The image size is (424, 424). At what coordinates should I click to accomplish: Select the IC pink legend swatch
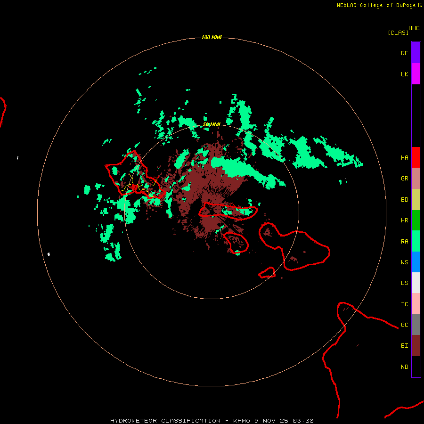(416, 304)
